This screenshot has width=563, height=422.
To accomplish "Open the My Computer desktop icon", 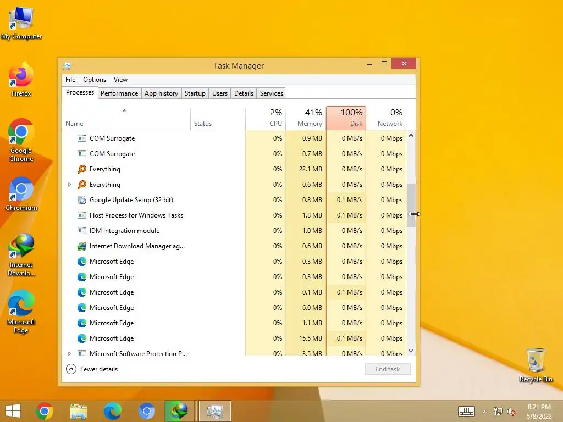I will [x=21, y=22].
